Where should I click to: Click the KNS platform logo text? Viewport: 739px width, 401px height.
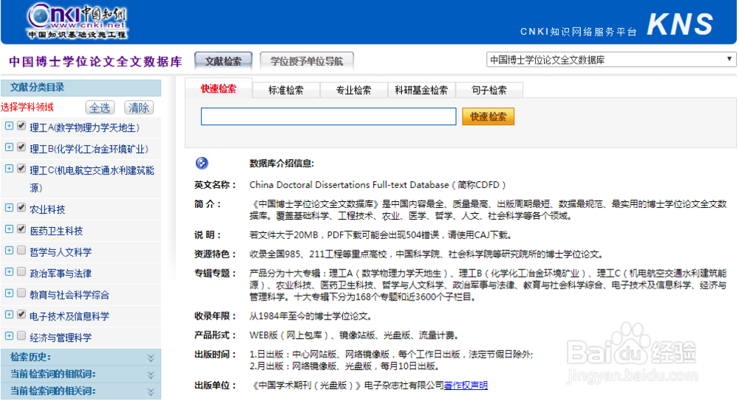680,24
